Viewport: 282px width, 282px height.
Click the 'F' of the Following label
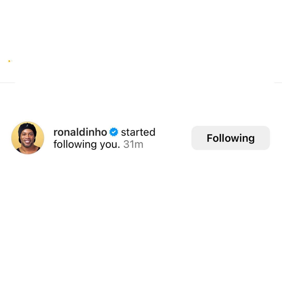click(210, 138)
